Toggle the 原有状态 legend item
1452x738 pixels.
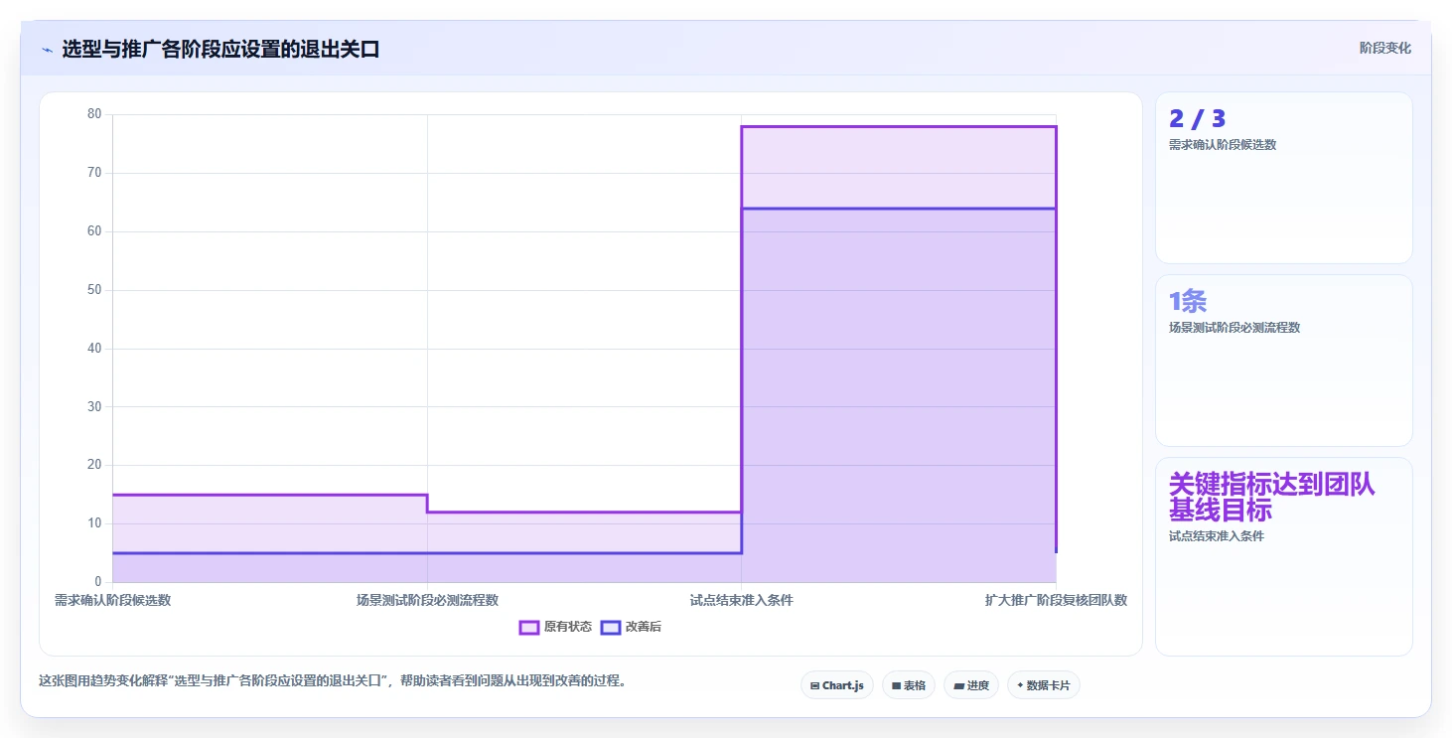click(556, 627)
